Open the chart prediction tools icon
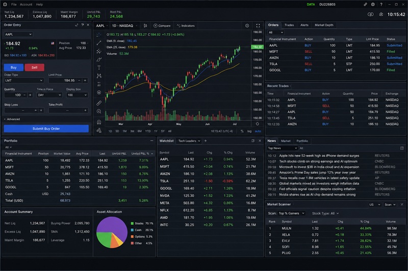This screenshot has width=408, height=271. pos(98,84)
